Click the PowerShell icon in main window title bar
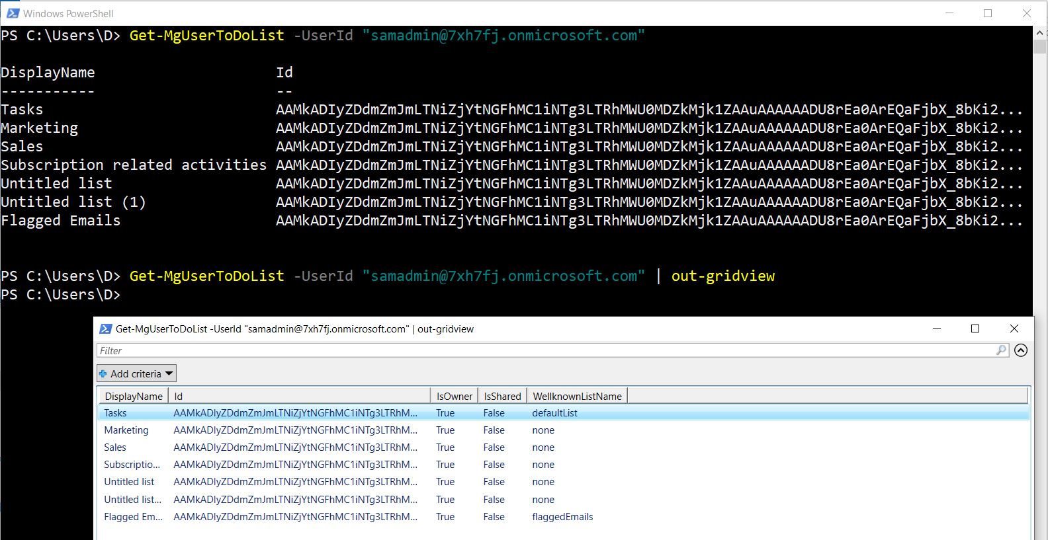The width and height of the screenshot is (1048, 540). [13, 13]
